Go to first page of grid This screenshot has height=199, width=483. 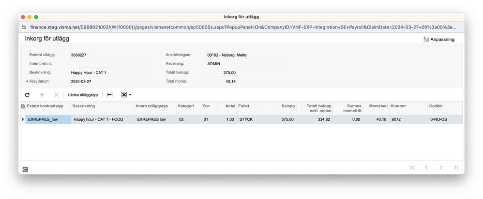[412, 168]
